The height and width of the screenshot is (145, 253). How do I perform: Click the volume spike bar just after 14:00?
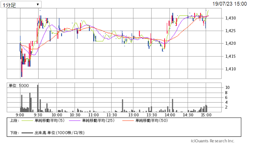[173, 106]
